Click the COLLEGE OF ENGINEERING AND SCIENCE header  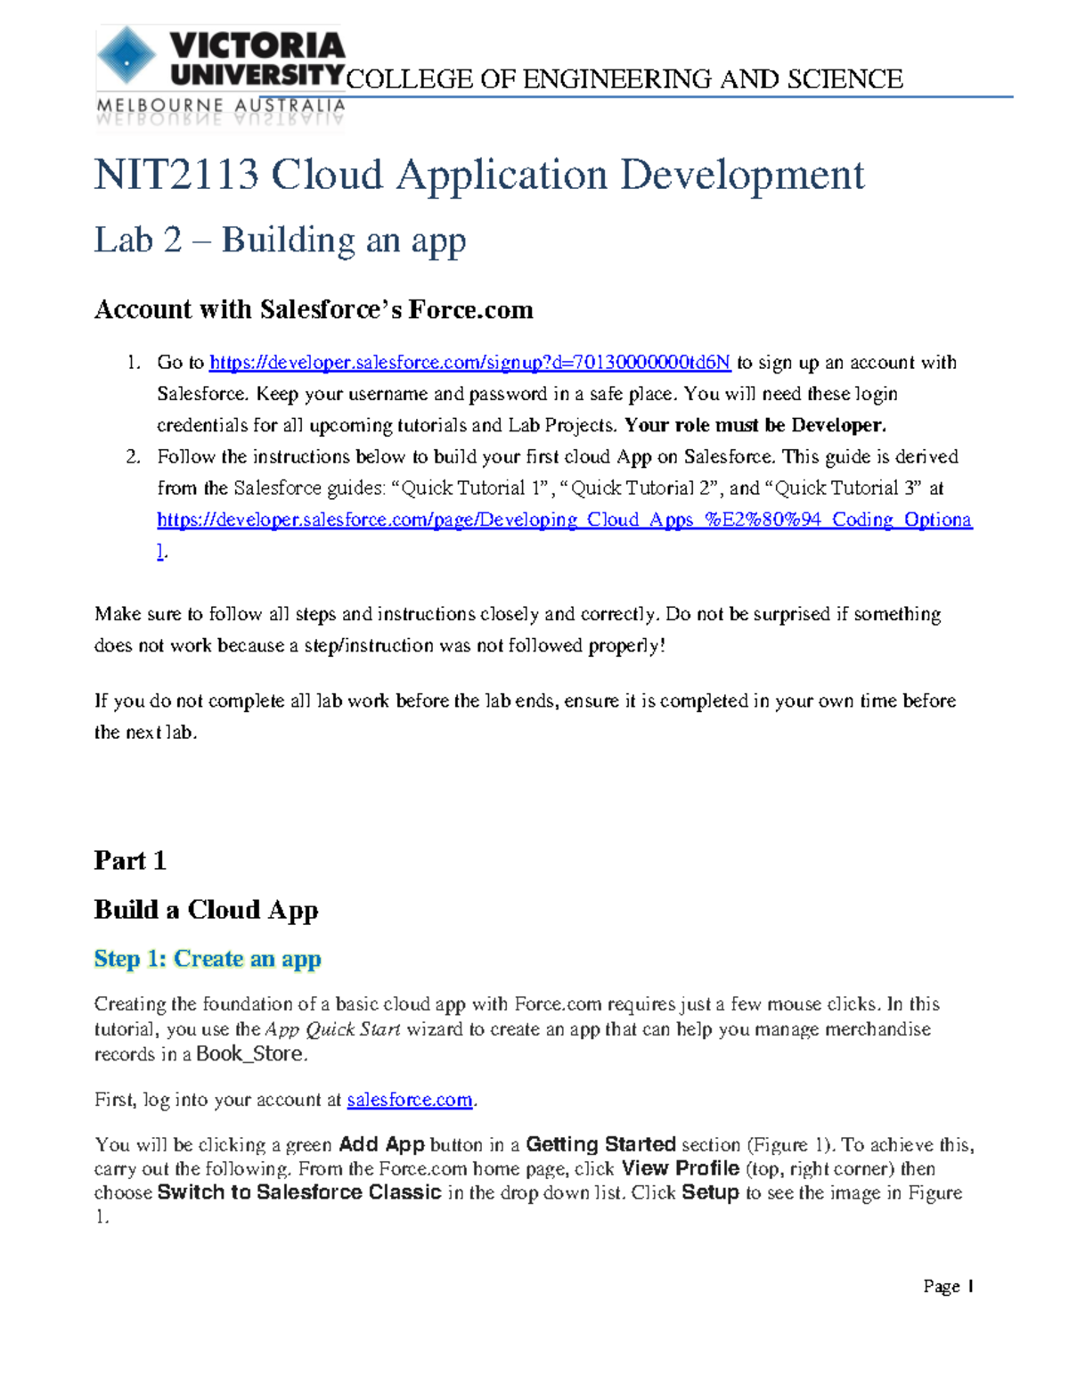tap(624, 79)
